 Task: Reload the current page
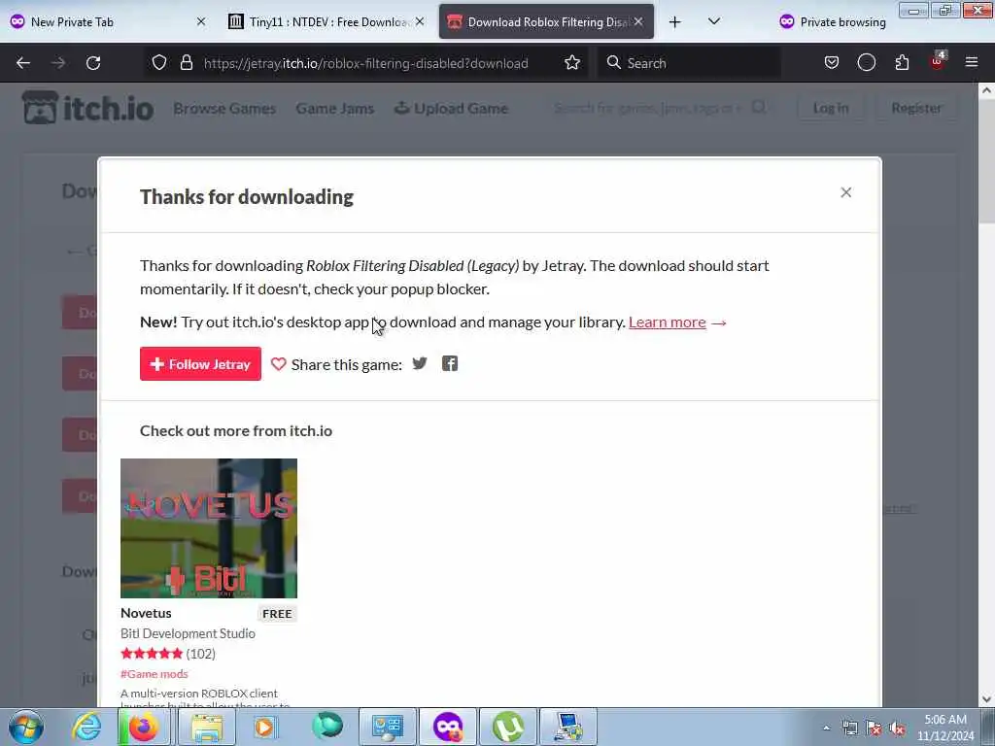pos(93,63)
